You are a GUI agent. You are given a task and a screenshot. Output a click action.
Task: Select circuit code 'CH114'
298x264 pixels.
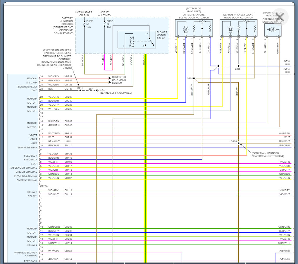[x=68, y=243]
